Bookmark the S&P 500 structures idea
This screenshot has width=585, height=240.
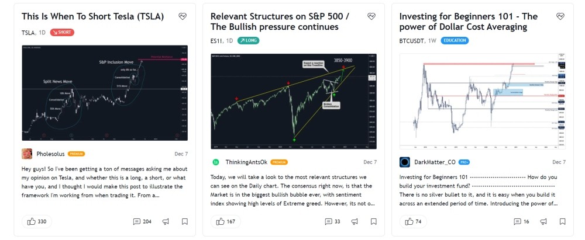pos(373,222)
